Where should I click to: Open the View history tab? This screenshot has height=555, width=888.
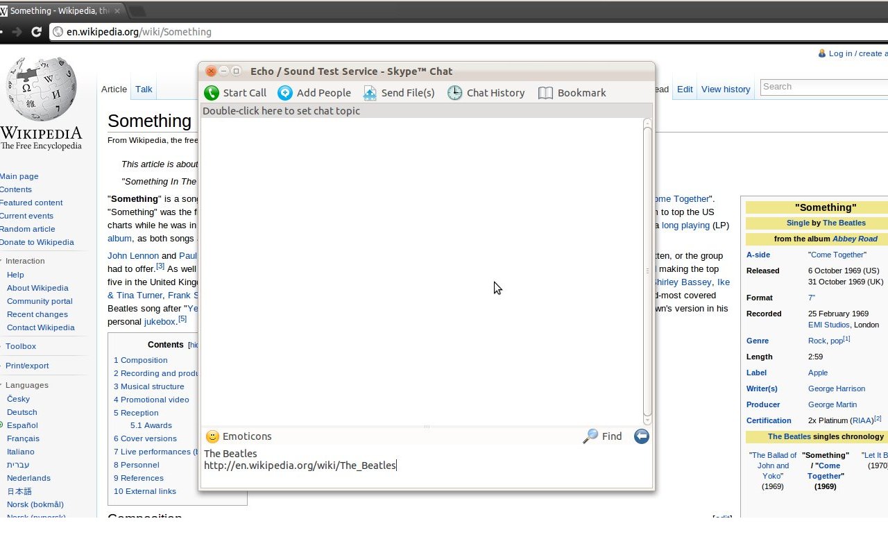[726, 89]
